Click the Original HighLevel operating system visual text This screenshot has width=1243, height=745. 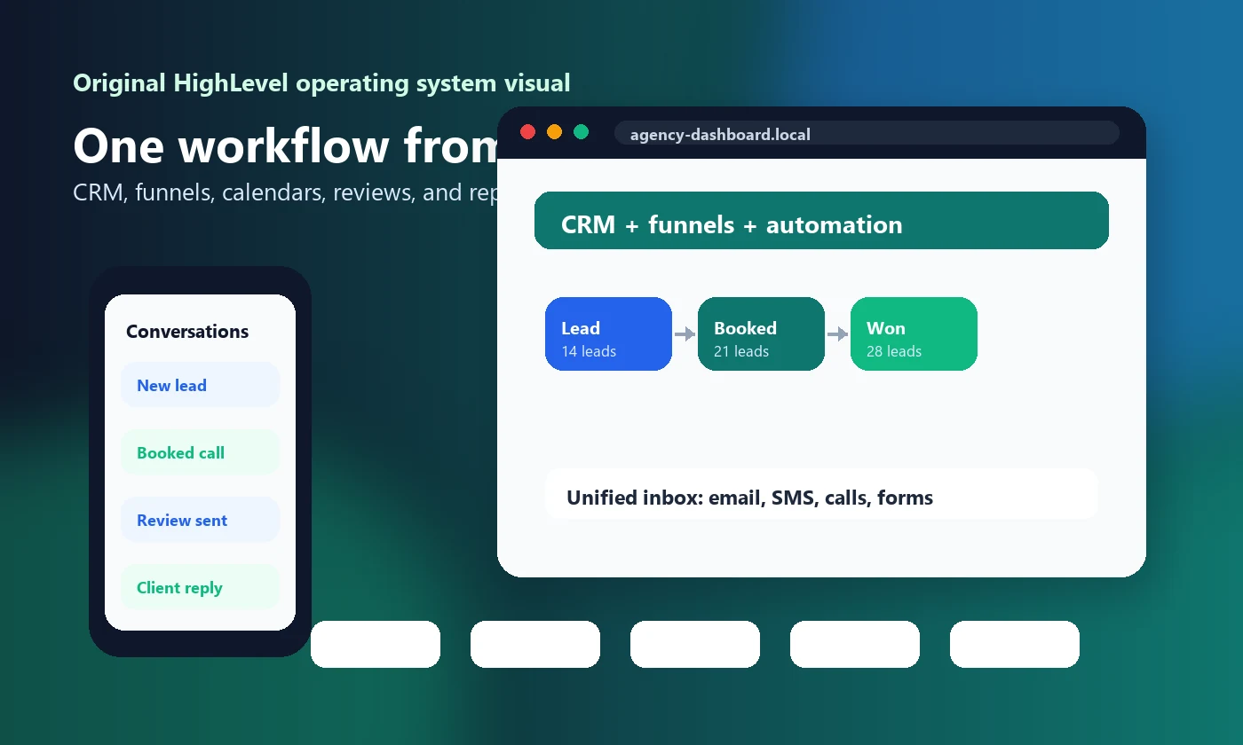(x=321, y=83)
